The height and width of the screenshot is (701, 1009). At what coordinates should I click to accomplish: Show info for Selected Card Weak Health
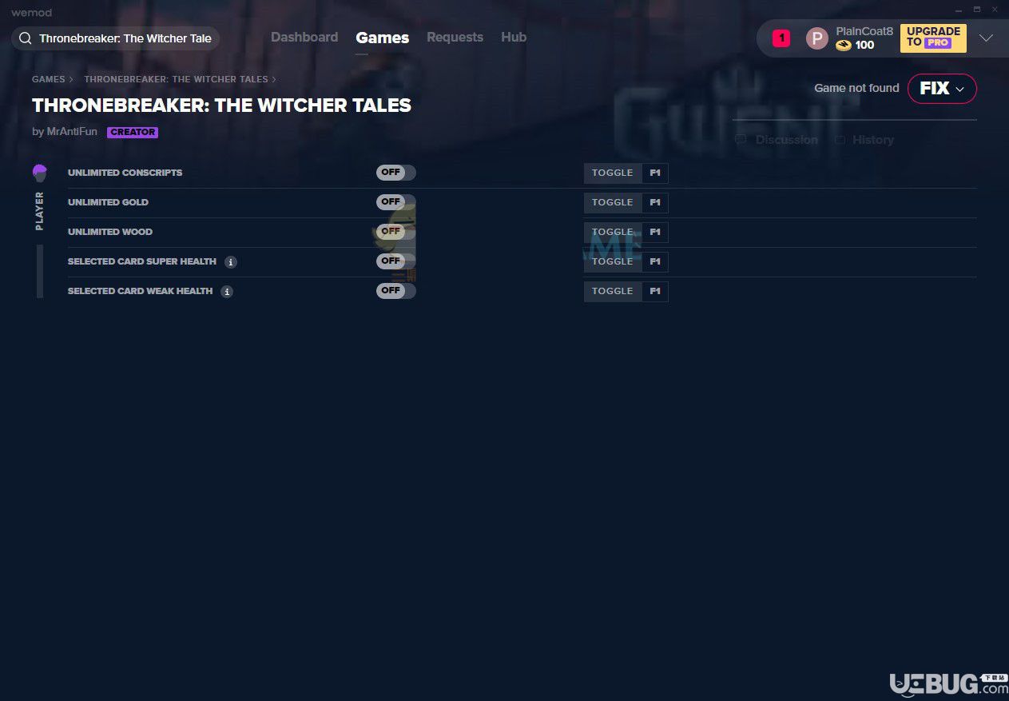pyautogui.click(x=227, y=292)
